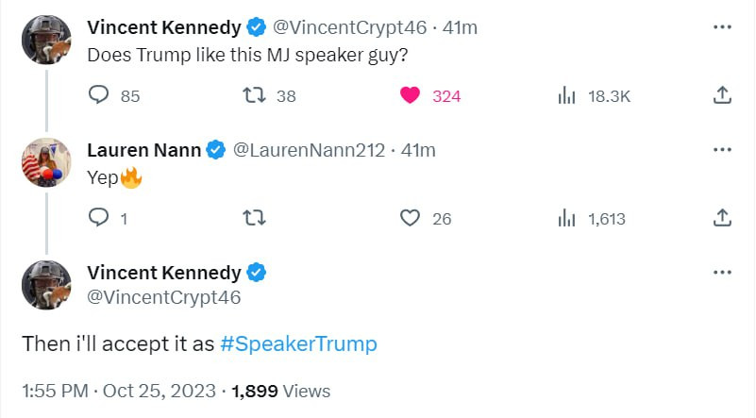Image resolution: width=756 pixels, height=418 pixels.
Task: Open more options on first tweet
Action: point(722,27)
